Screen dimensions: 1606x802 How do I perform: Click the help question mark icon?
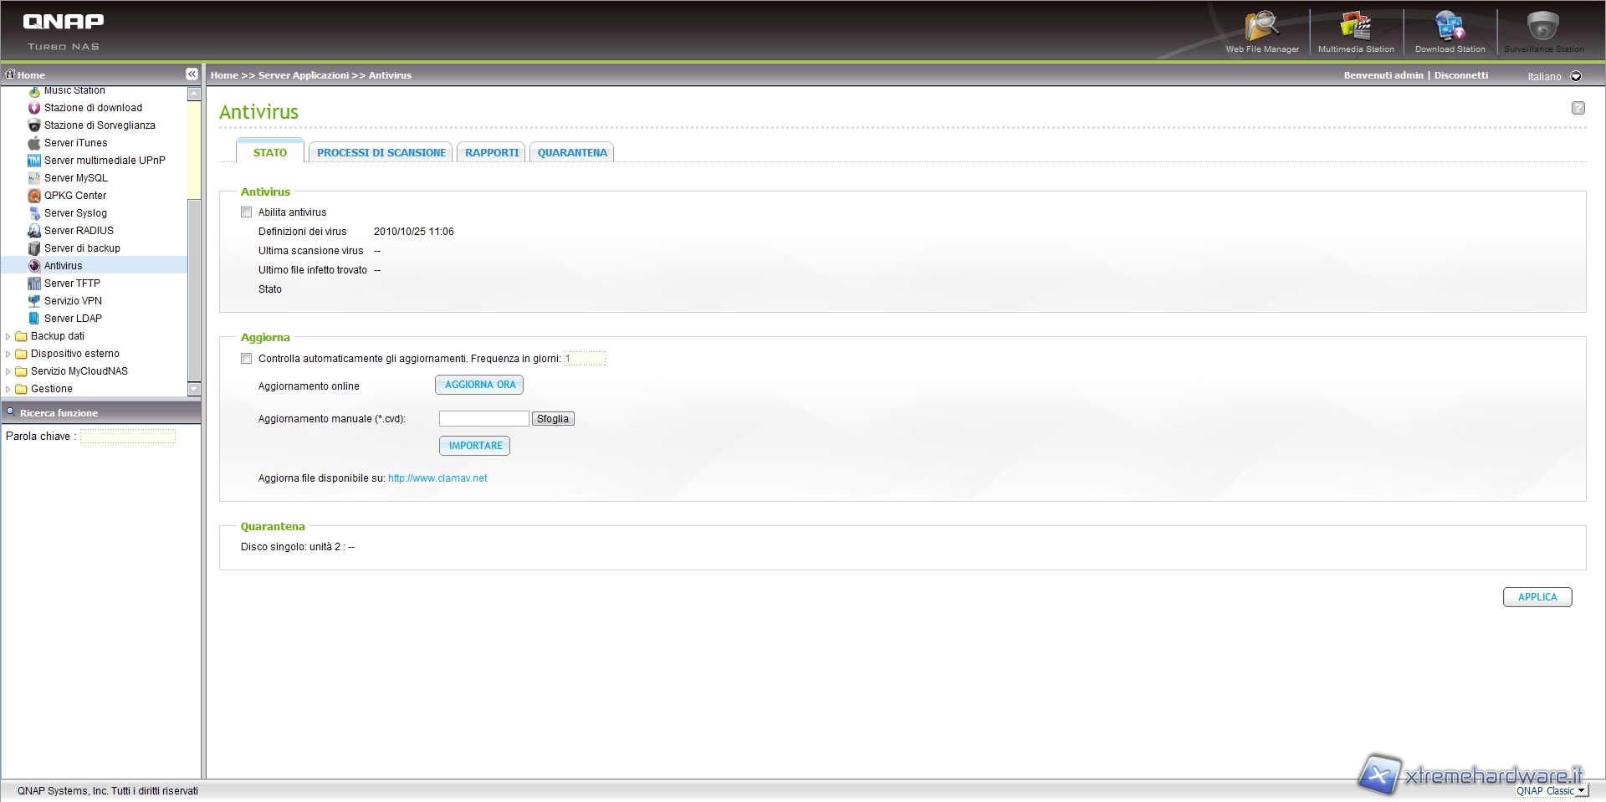click(x=1578, y=108)
